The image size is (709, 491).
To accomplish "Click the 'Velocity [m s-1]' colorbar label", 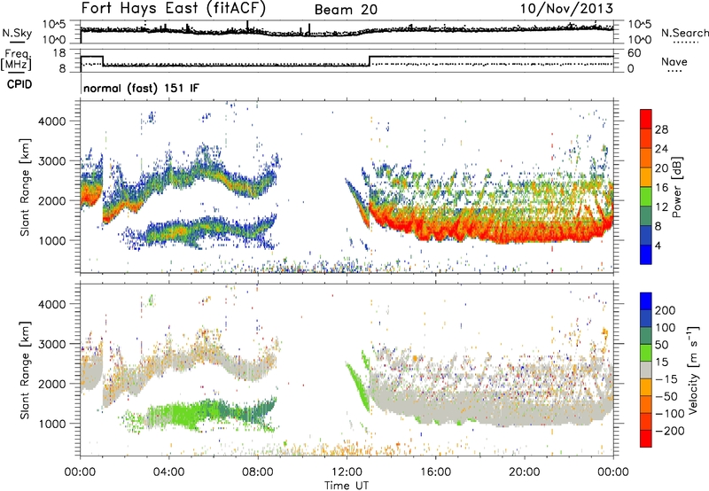I will [694, 370].
